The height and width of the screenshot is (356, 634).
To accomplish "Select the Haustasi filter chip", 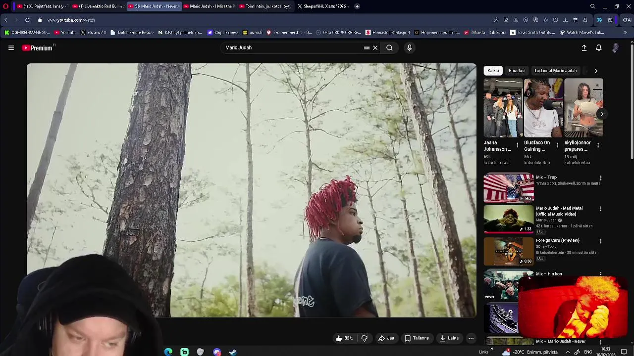I will tap(517, 71).
